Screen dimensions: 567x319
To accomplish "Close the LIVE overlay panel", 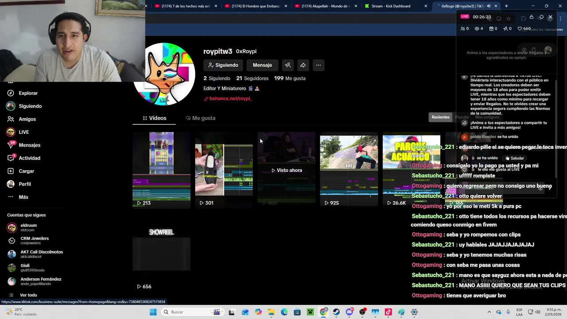I will 550,17.
